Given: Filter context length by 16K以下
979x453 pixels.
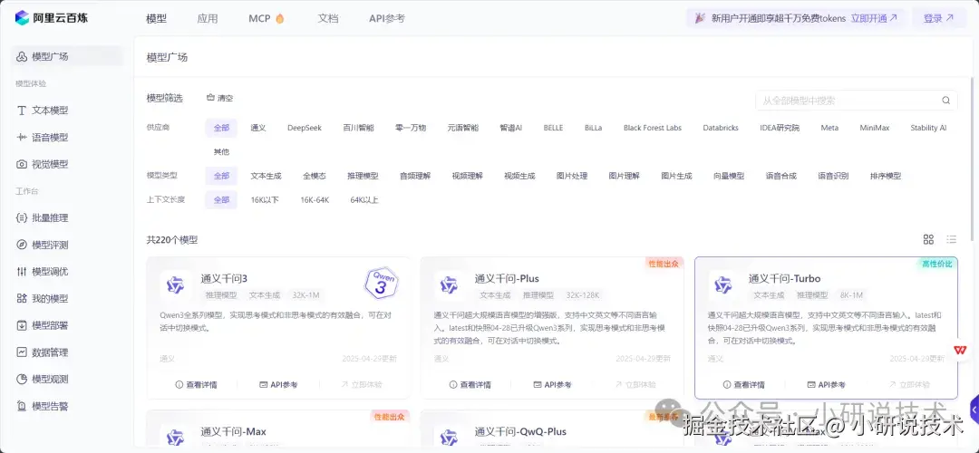Looking at the screenshot, I should (x=265, y=200).
